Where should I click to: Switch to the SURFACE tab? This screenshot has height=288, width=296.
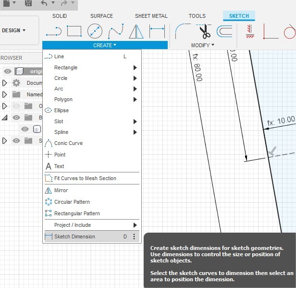[101, 16]
